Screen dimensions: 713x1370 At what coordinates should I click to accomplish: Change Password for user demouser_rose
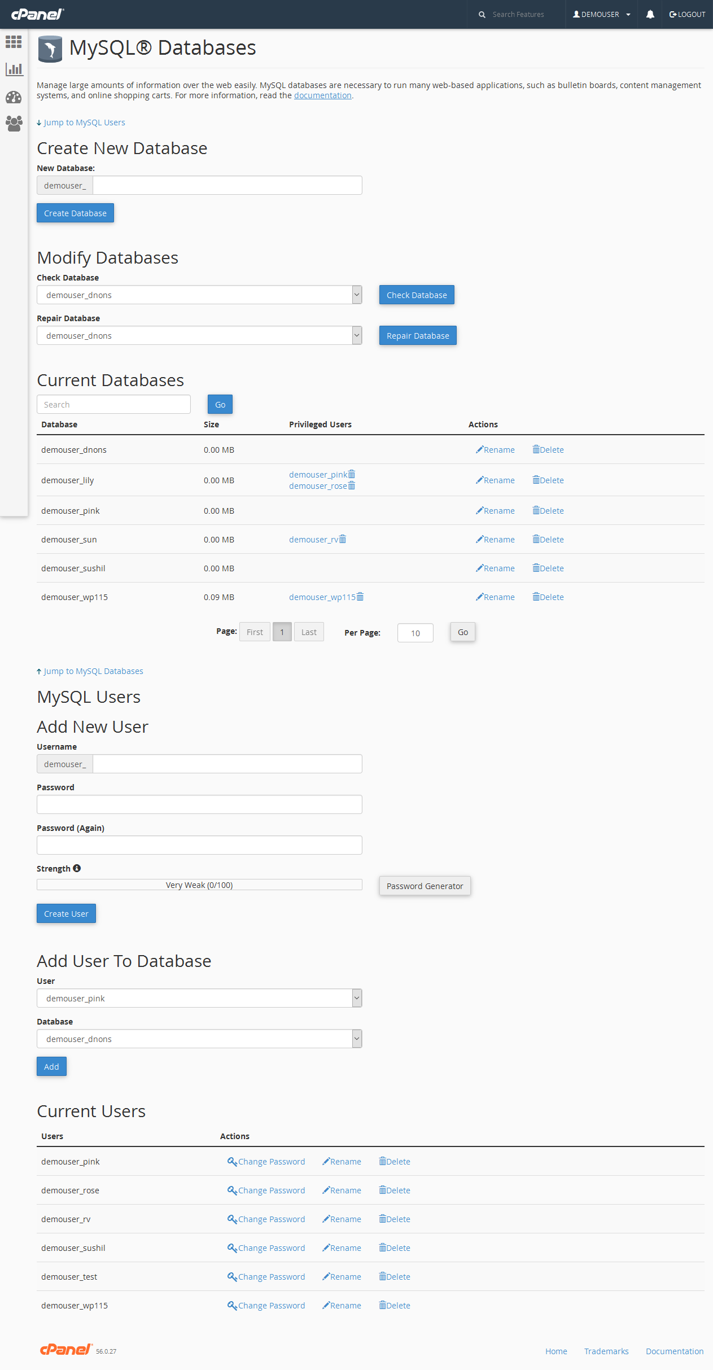[266, 1190]
